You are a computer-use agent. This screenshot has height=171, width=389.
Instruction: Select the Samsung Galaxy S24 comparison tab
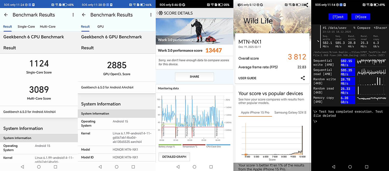click(x=290, y=112)
